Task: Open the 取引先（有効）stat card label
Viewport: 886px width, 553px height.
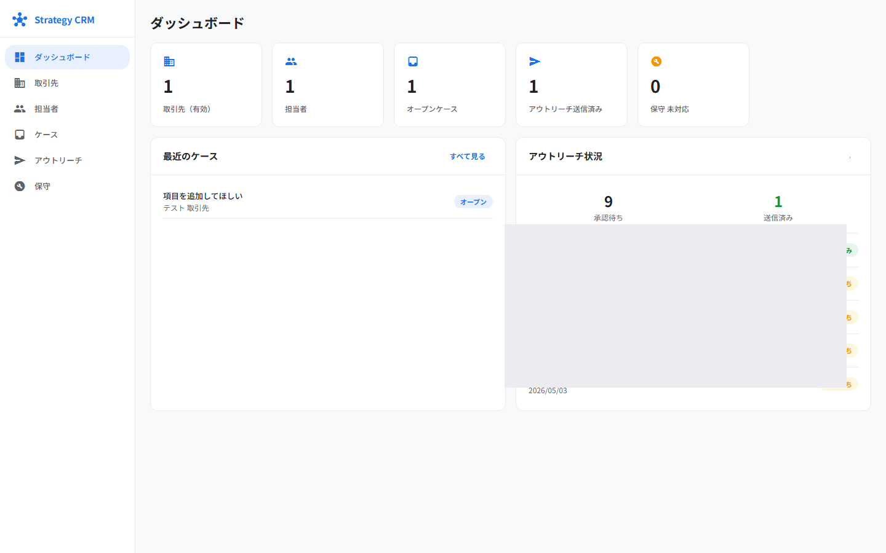Action: [186, 109]
